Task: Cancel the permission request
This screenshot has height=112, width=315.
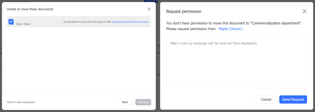Action: (266, 99)
